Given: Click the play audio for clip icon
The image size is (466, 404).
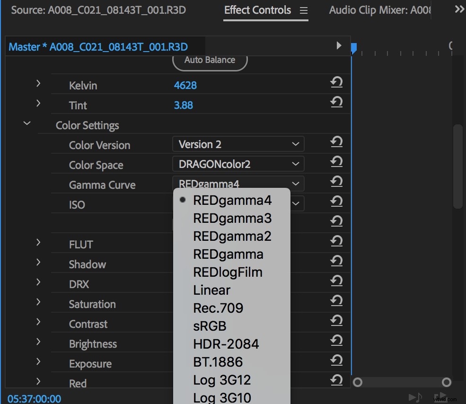Looking at the screenshot, I should pos(415,397).
